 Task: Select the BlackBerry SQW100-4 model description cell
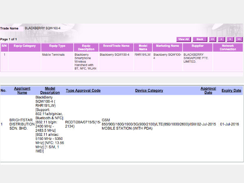click(50, 124)
